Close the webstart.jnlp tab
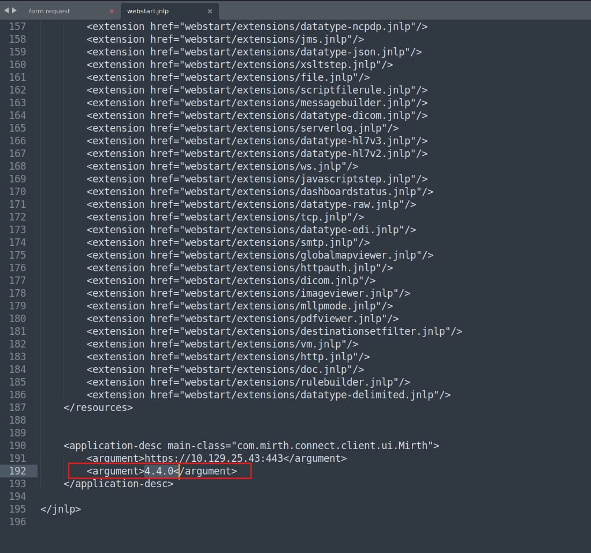This screenshot has width=591, height=553. click(210, 11)
